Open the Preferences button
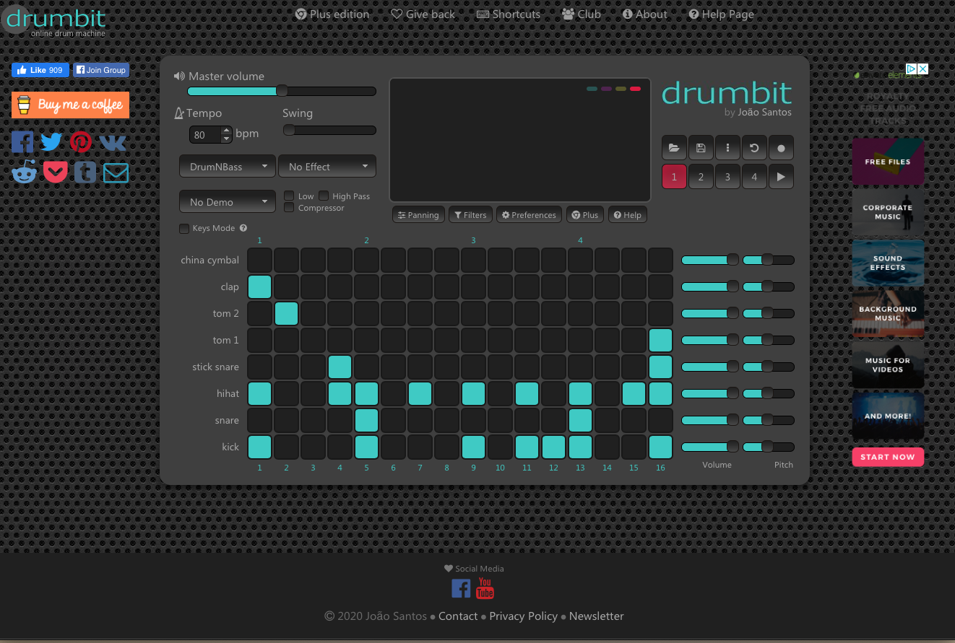 coord(530,215)
